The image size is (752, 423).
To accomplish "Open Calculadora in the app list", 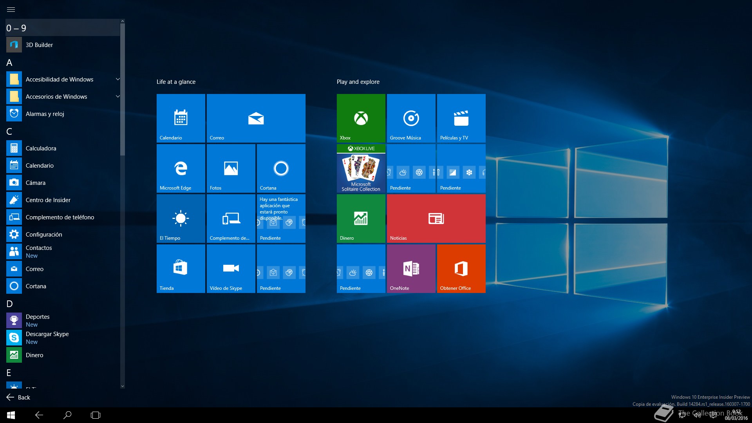I will (63, 148).
